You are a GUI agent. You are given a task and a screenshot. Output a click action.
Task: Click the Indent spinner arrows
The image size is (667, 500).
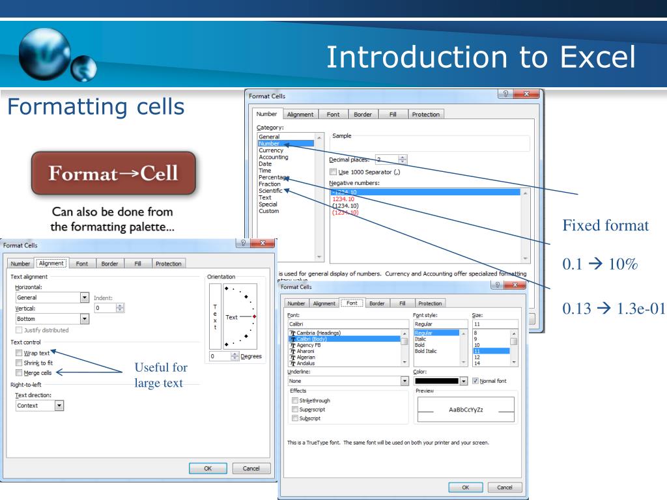[120, 308]
